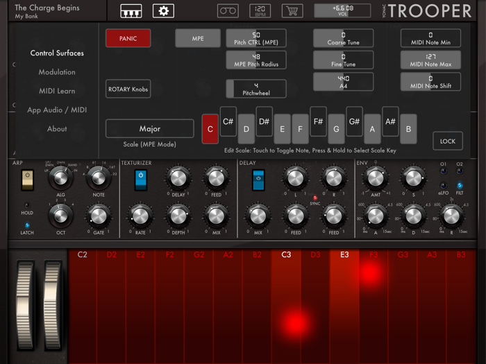This screenshot has height=364, width=486.
Task: Toggle the Delay SYNC LED
Action: click(315, 198)
